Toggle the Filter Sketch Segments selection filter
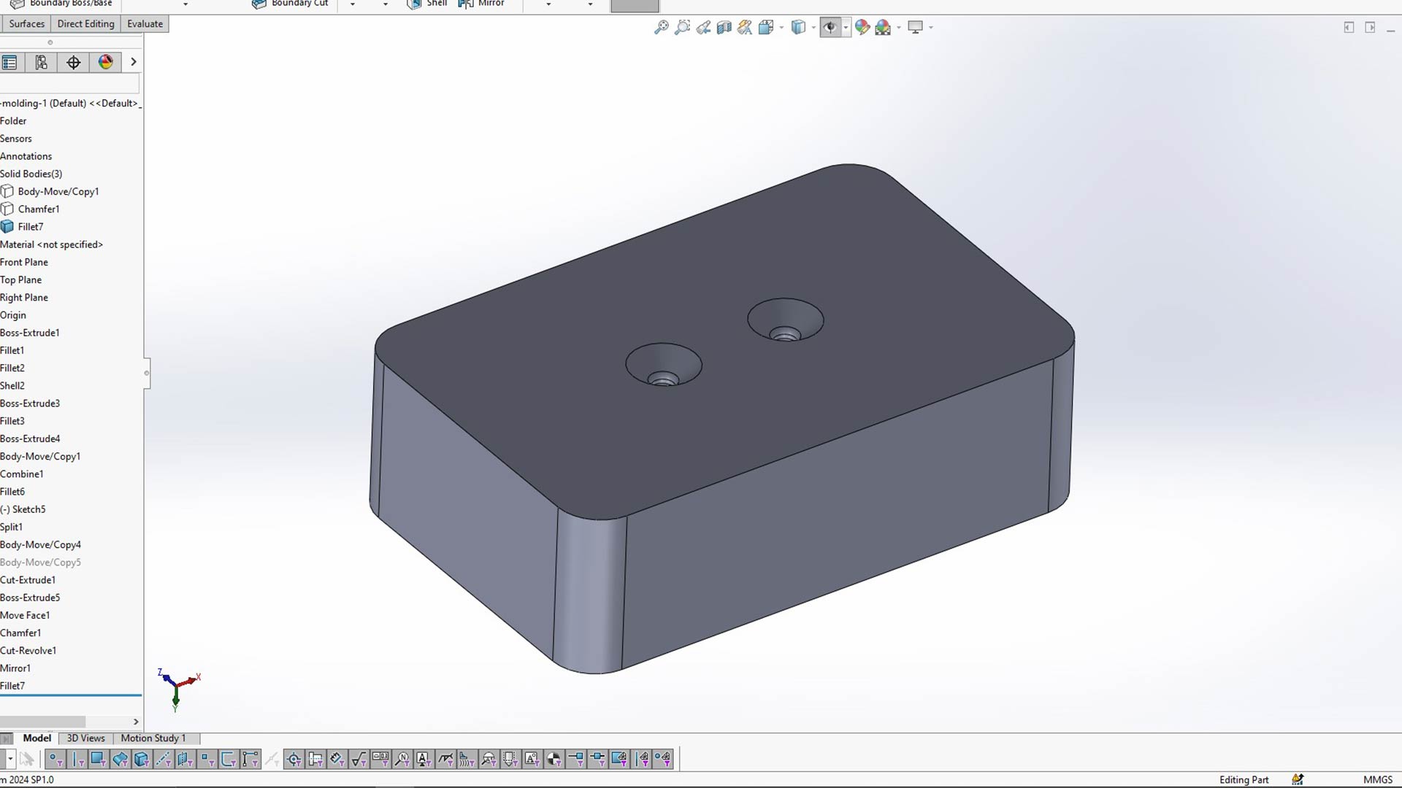This screenshot has height=788, width=1402. (229, 760)
